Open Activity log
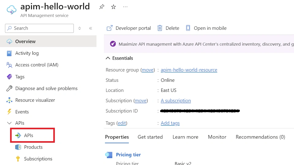 [x=27, y=53]
